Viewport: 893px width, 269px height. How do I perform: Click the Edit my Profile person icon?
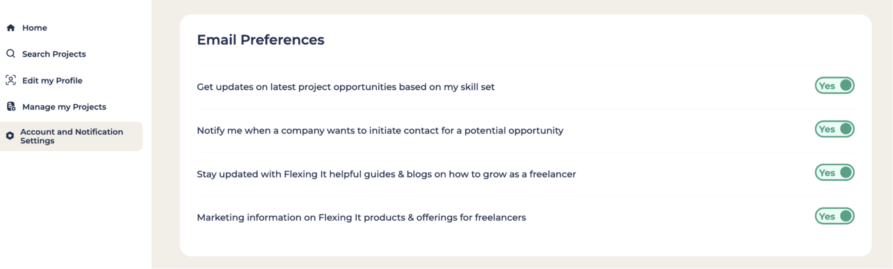click(x=11, y=81)
